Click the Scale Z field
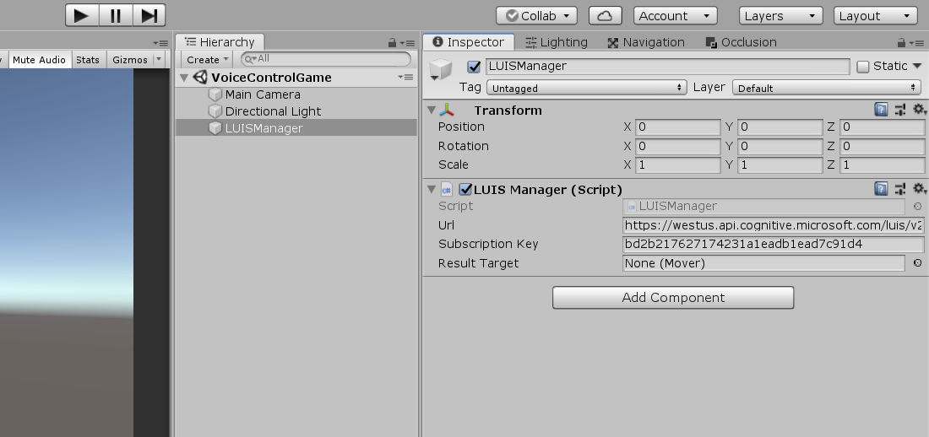Image resolution: width=929 pixels, height=437 pixels. tap(883, 165)
